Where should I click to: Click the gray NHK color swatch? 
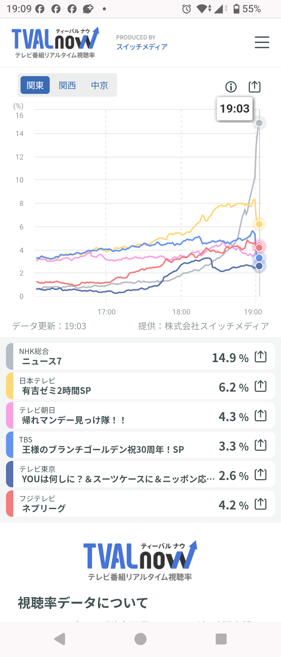[x=10, y=356]
